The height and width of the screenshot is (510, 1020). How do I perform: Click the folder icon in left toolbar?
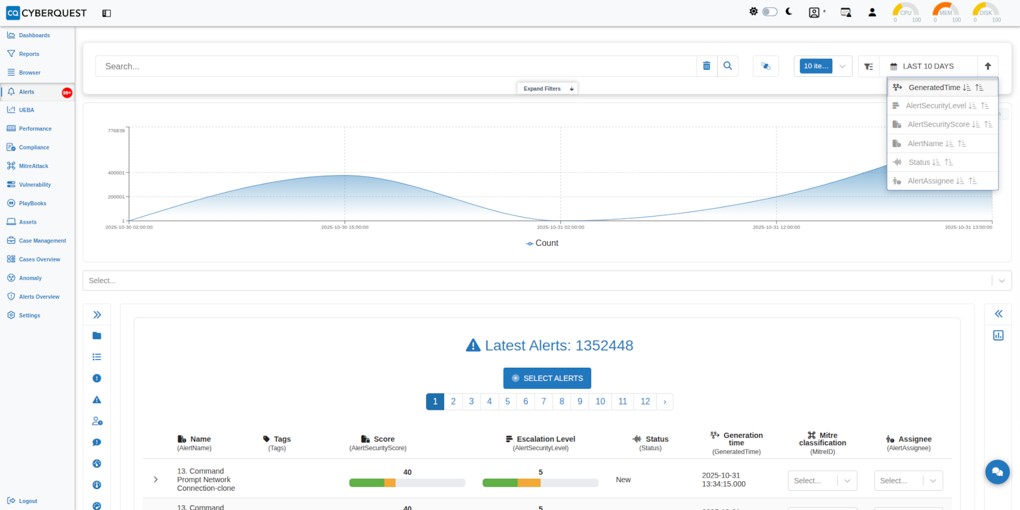tap(97, 336)
